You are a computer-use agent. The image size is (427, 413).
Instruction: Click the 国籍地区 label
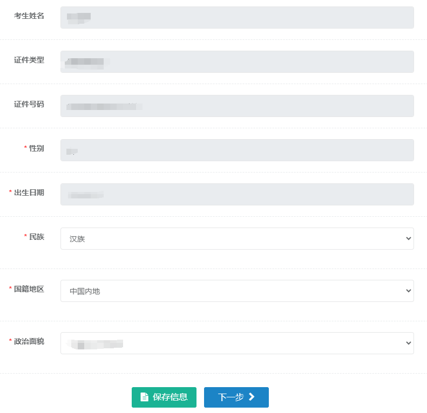(x=29, y=289)
